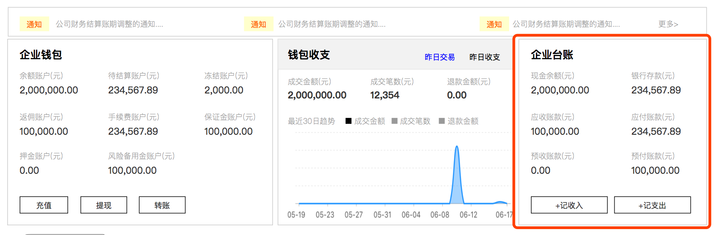This screenshot has width=723, height=235.
Task: Click the 234,567.89 value under 应付账款
Action: pos(656,132)
